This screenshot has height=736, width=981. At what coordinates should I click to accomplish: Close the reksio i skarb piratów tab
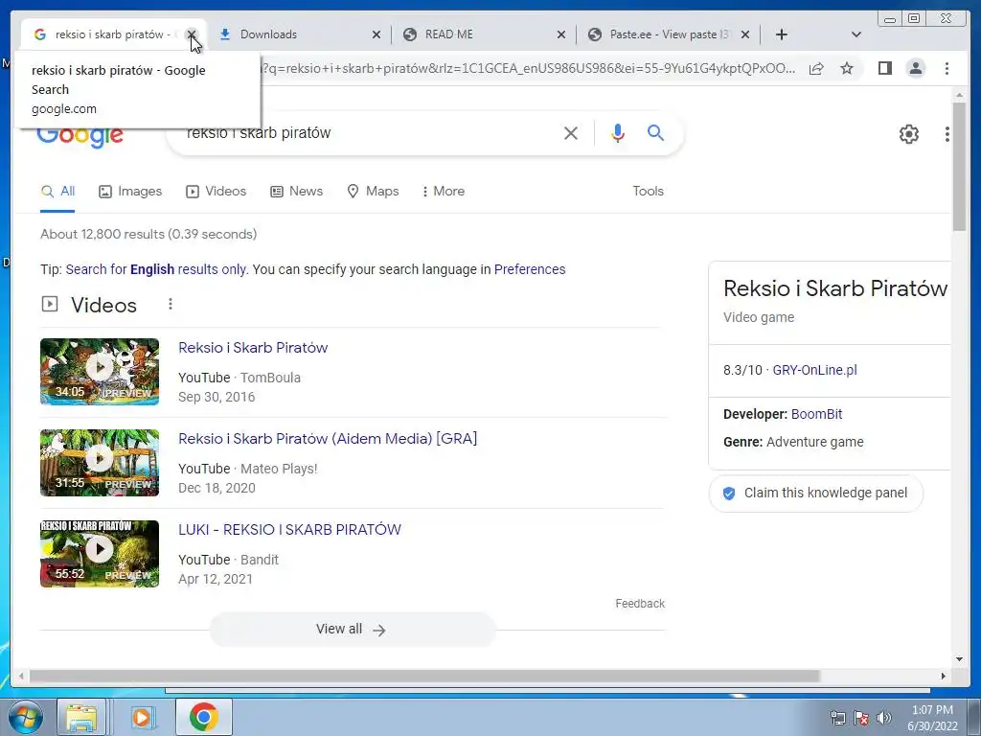point(192,34)
